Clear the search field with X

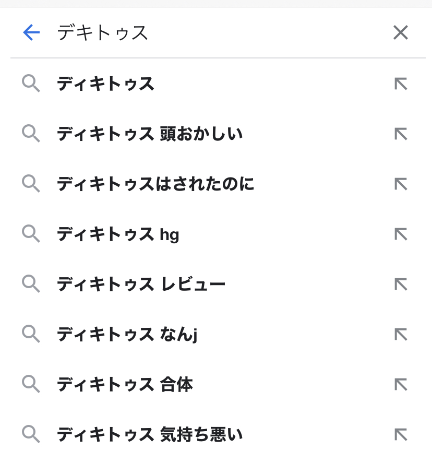(400, 33)
